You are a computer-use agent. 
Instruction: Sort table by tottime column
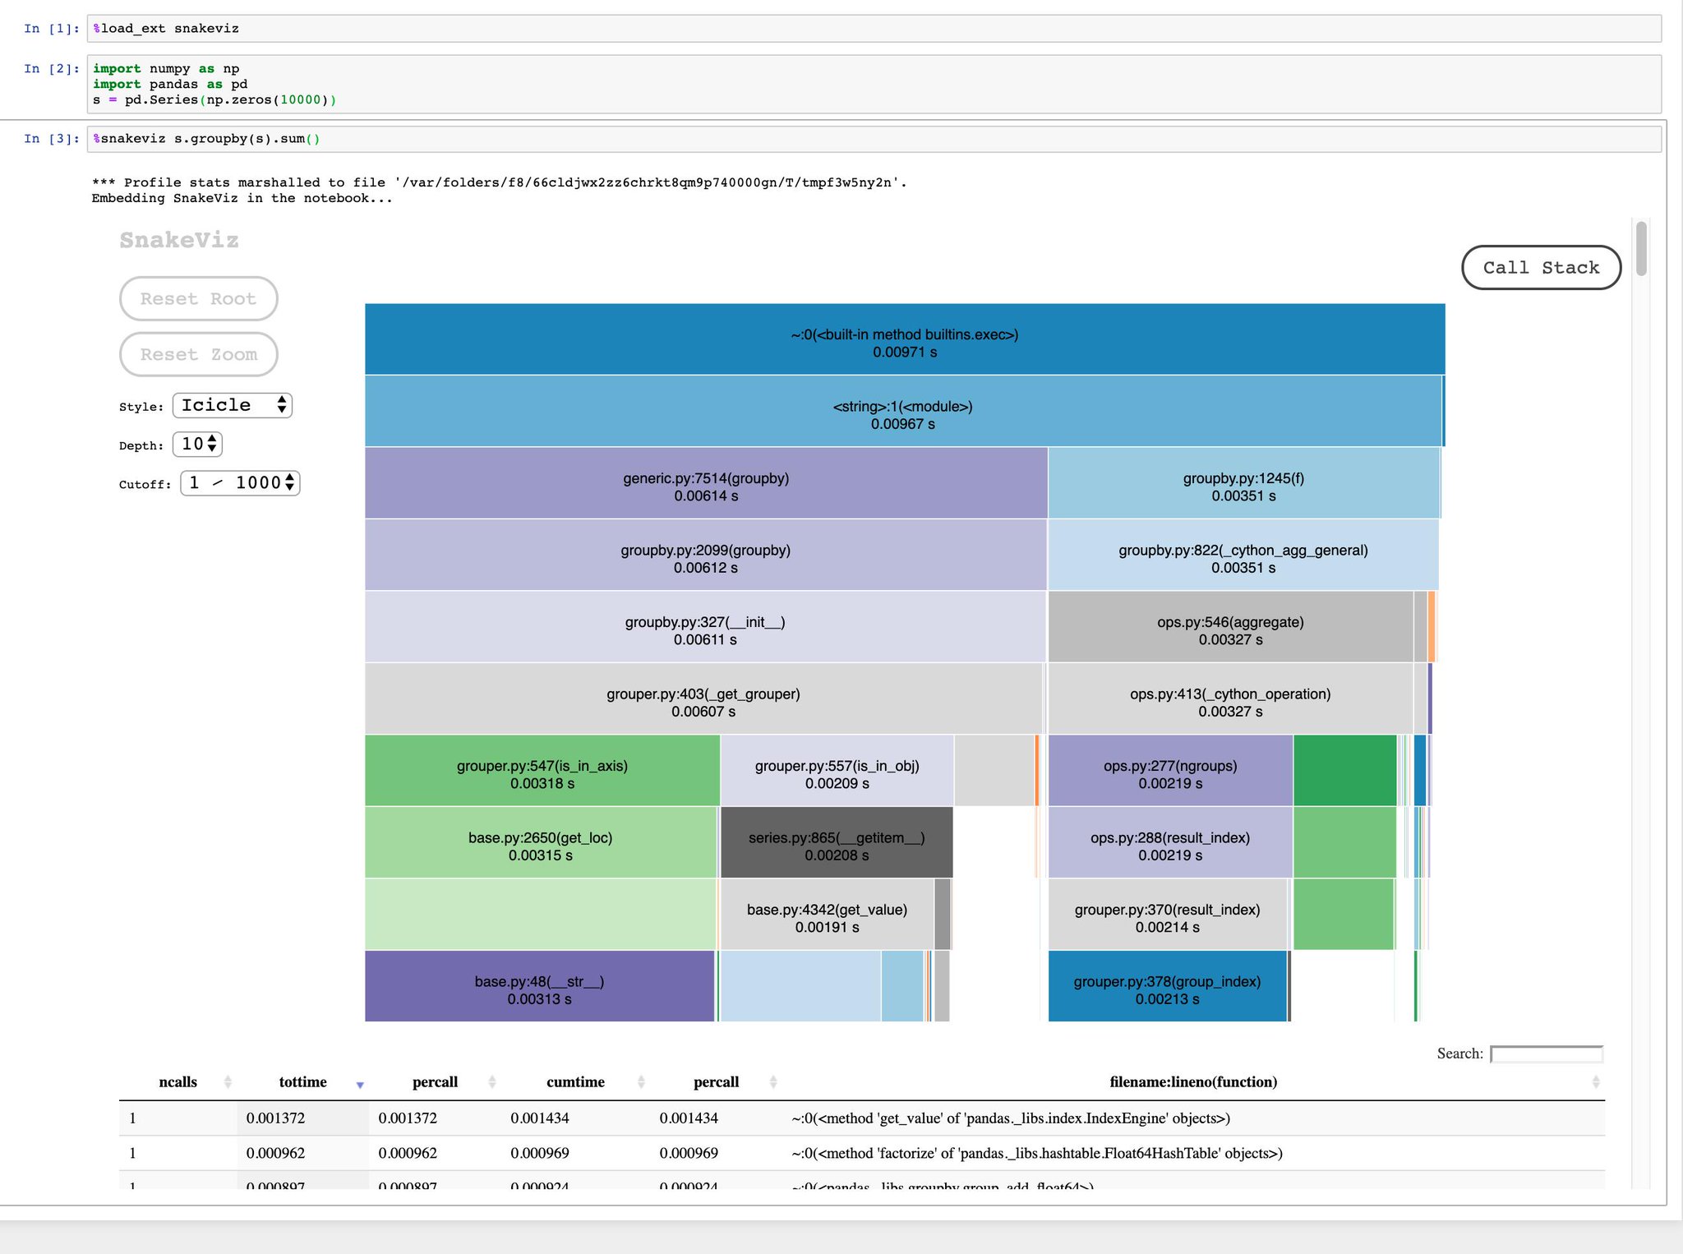click(x=303, y=1082)
